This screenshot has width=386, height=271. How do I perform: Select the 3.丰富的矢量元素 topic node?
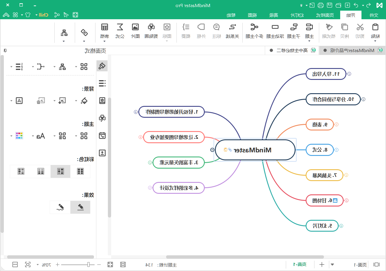pos(179,162)
